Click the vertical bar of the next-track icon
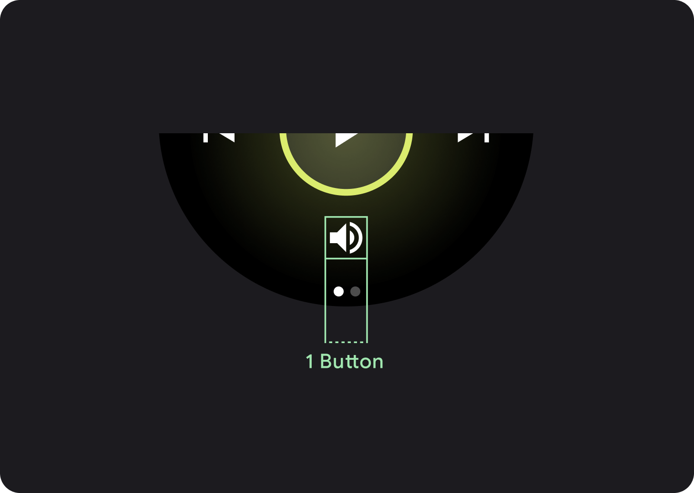The image size is (694, 493). pyautogui.click(x=487, y=138)
